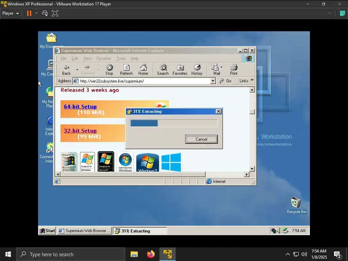Refresh the page in Internet Explorer
The width and height of the screenshot is (348, 261).
(126, 70)
